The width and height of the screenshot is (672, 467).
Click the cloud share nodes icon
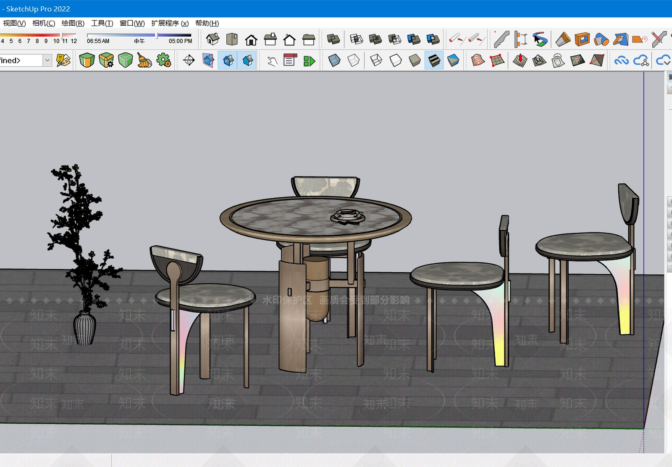pyautogui.click(x=641, y=60)
